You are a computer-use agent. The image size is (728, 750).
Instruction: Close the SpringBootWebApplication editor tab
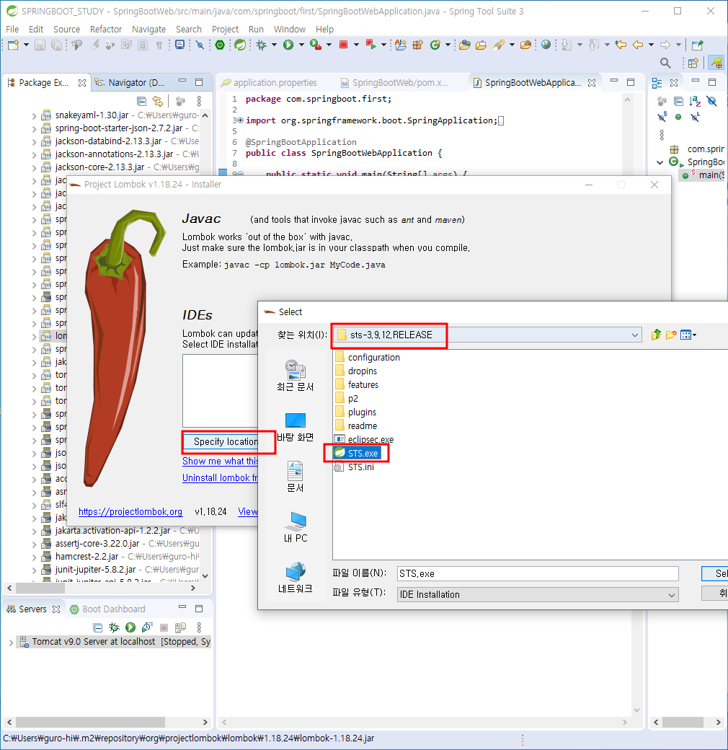[x=592, y=82]
